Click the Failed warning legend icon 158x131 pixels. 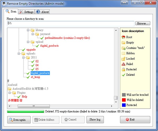tap(123, 64)
